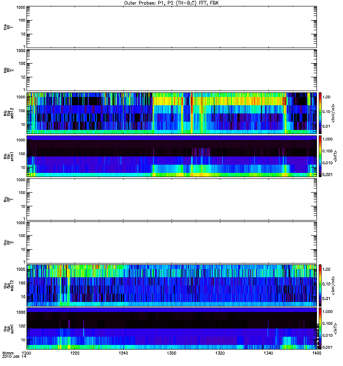Click the 1300 time axis label
343x366 pixels.
[171, 353]
